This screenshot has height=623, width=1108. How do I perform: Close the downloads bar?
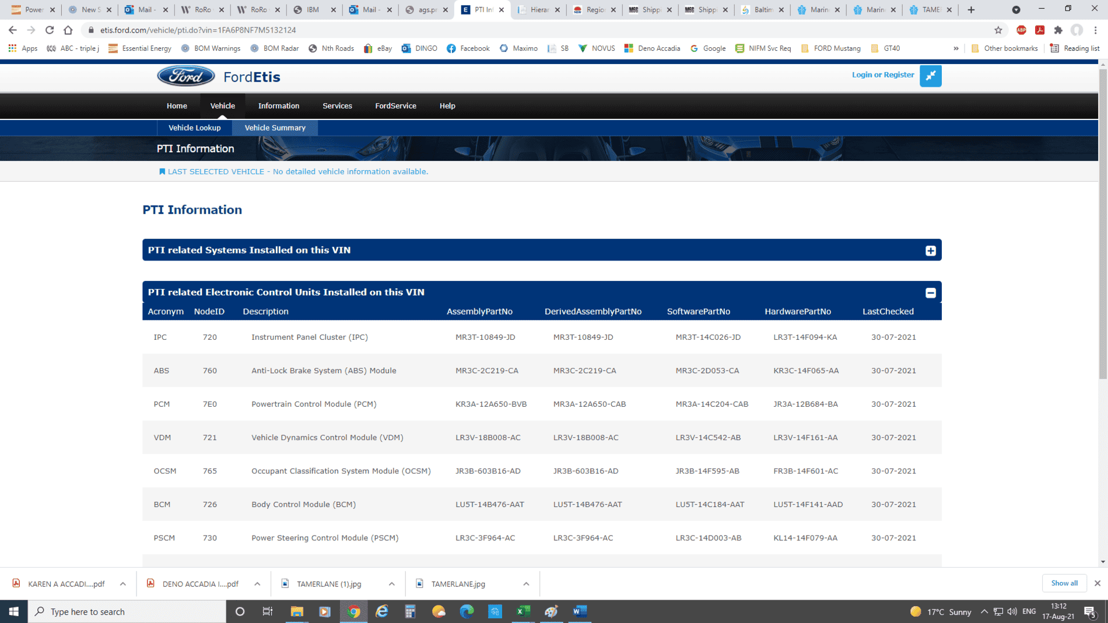point(1097,583)
